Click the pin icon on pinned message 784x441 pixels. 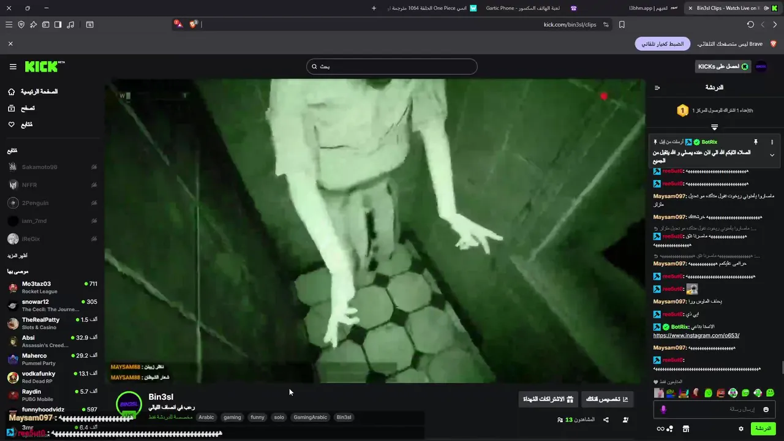[755, 142]
